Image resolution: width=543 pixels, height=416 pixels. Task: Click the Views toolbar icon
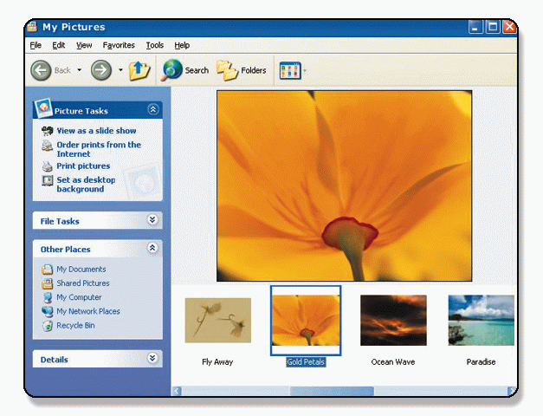tap(288, 70)
